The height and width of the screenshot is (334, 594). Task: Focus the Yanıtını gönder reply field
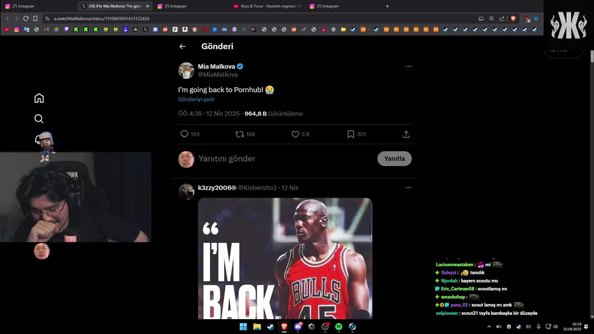(227, 159)
